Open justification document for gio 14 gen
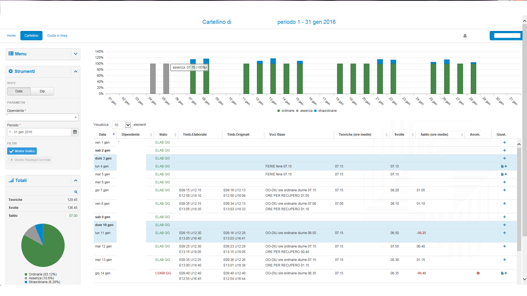This screenshot has height=296, width=527. point(502,273)
